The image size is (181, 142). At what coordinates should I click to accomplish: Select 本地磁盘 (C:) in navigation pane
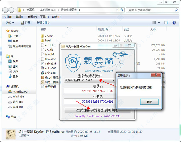pyautogui.click(x=18, y=91)
